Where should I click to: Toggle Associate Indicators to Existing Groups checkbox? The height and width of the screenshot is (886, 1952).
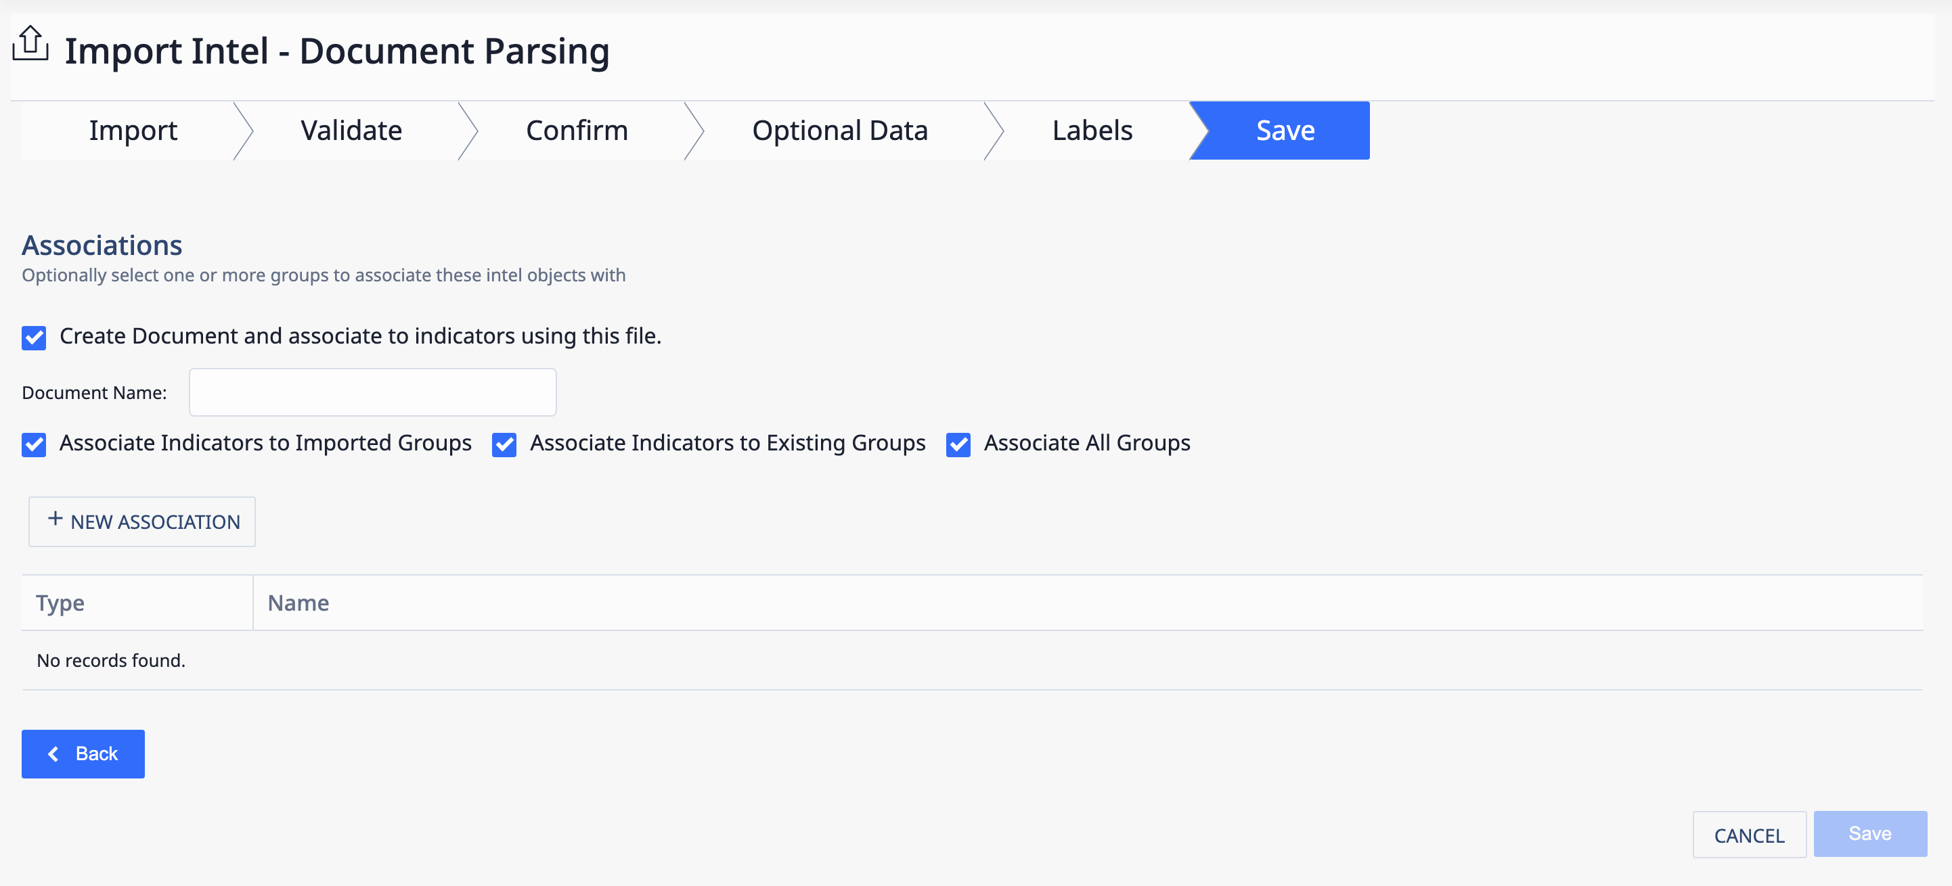(504, 444)
